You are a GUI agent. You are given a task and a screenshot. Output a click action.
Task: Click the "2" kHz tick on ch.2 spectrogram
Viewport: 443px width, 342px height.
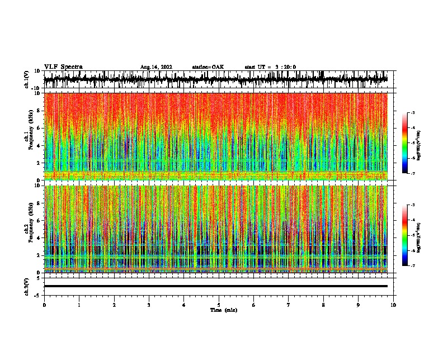(39, 255)
